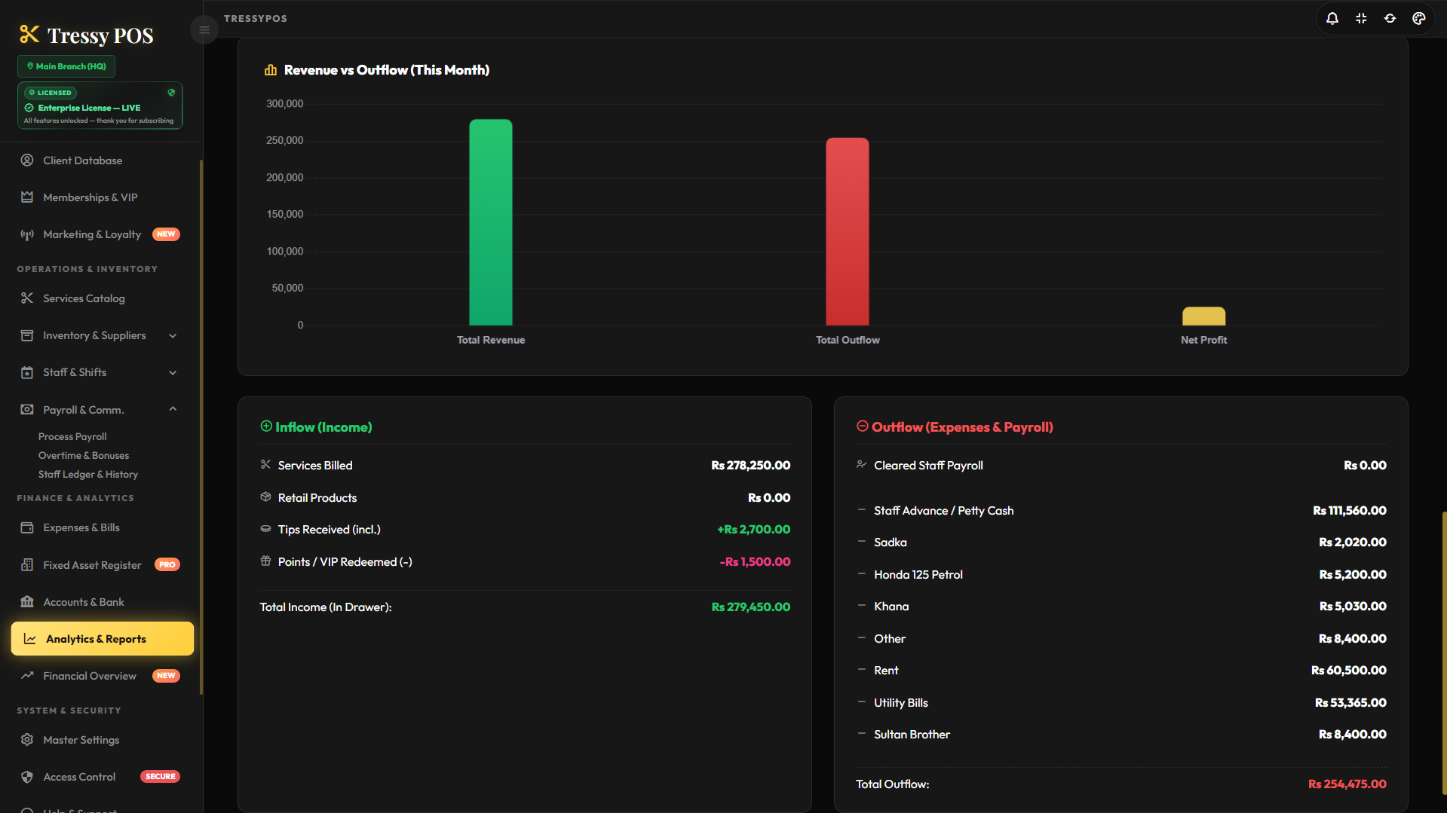Open Staff Ledger & History subpage
The width and height of the screenshot is (1447, 813).
88,474
